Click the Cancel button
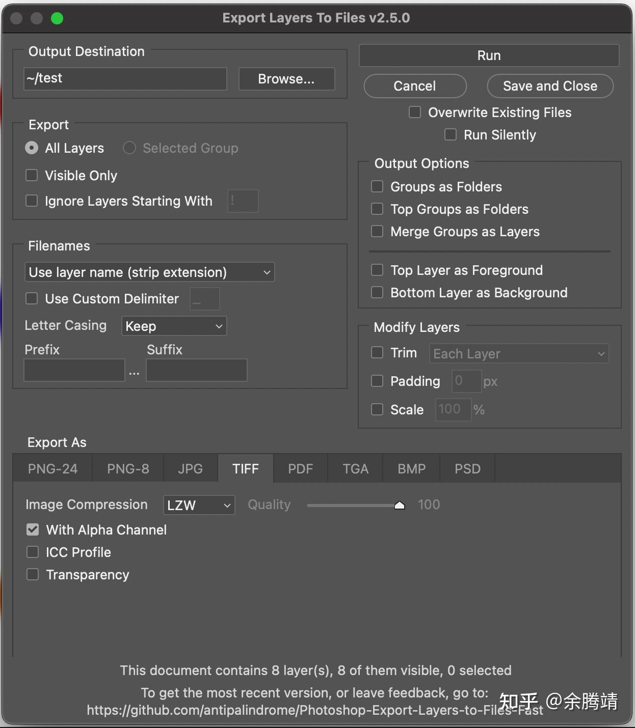635x728 pixels. click(x=415, y=86)
